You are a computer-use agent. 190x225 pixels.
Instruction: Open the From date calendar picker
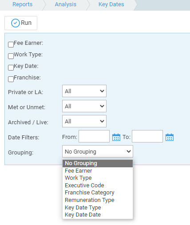click(116, 137)
